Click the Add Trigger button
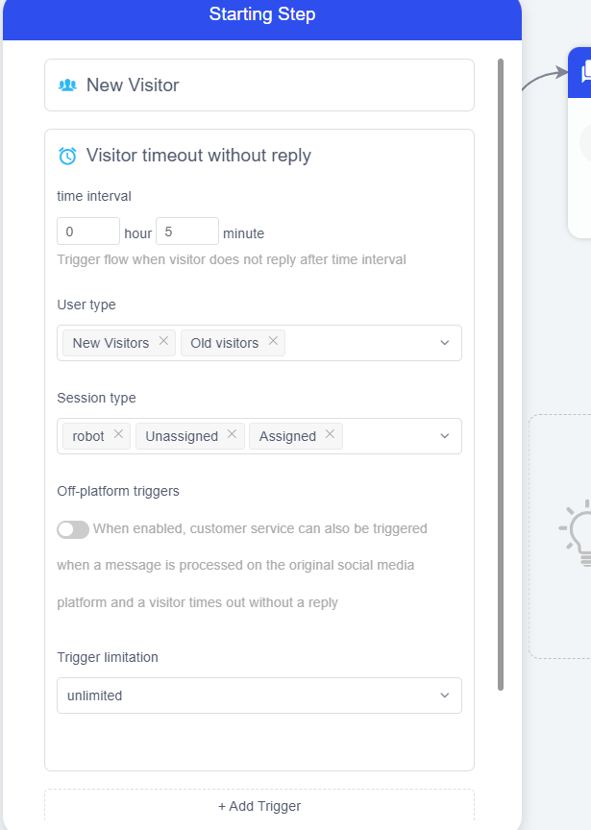This screenshot has height=830, width=591. click(259, 806)
